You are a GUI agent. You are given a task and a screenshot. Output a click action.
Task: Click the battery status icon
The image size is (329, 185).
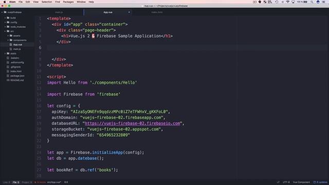pos(305,2)
